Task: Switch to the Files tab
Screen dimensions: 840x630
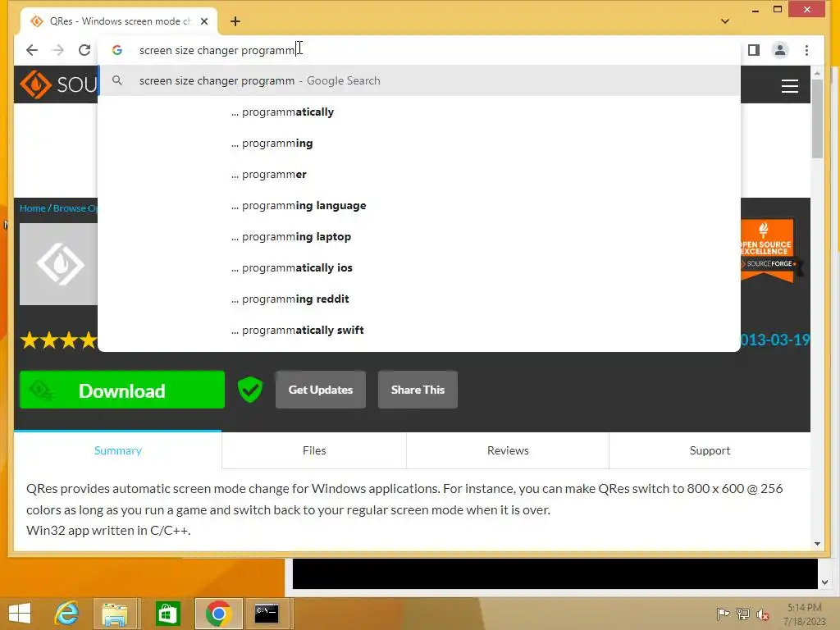Action: pos(314,450)
